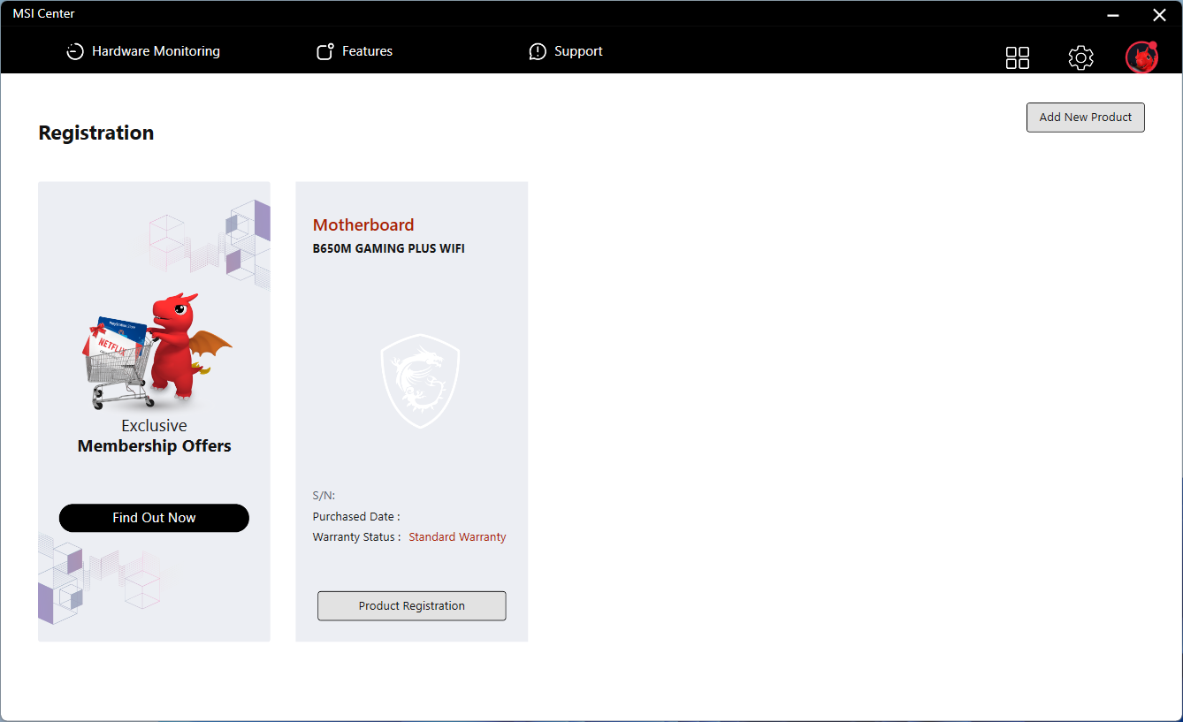Click the Membership Offers card
The image size is (1183, 722).
(154, 445)
